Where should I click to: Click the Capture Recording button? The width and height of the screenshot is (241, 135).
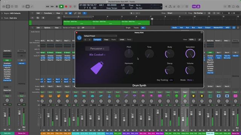(x=70, y=7)
